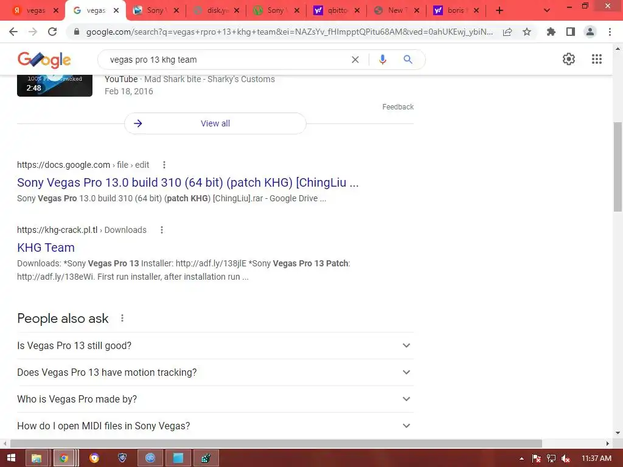
Task: Click the khg-crack.pl.tl Downloads breadcrumb
Action: click(82, 230)
